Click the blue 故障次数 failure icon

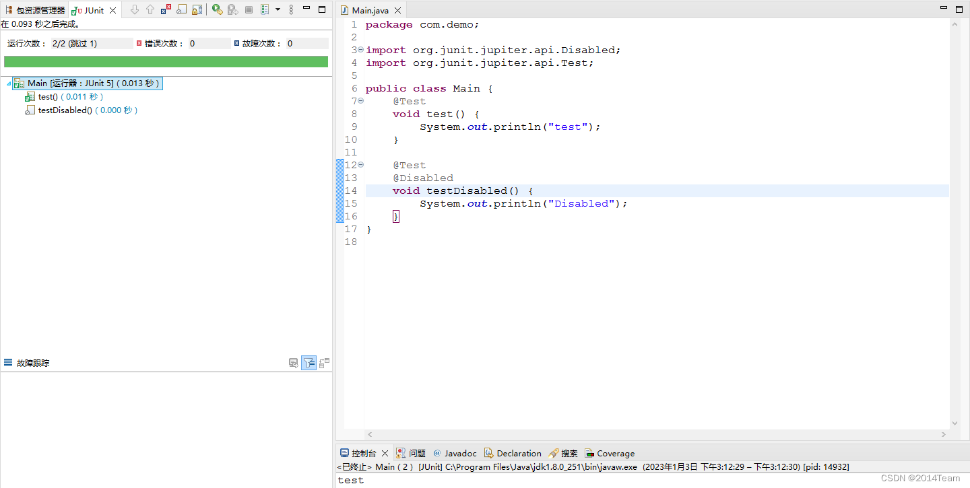click(x=236, y=43)
